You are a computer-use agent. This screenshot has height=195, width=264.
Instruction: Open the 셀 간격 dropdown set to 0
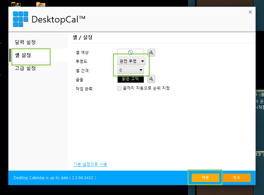[131, 70]
